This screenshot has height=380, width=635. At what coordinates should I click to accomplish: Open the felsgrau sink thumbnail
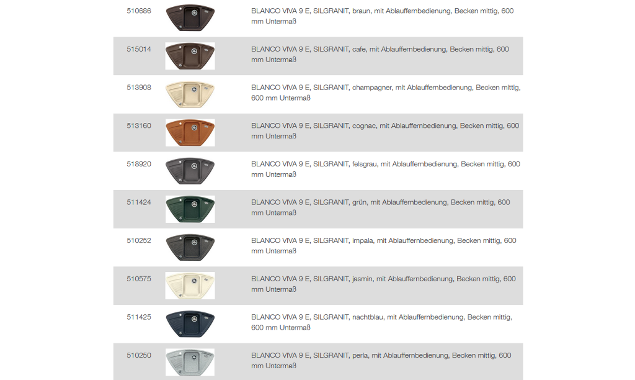190,171
